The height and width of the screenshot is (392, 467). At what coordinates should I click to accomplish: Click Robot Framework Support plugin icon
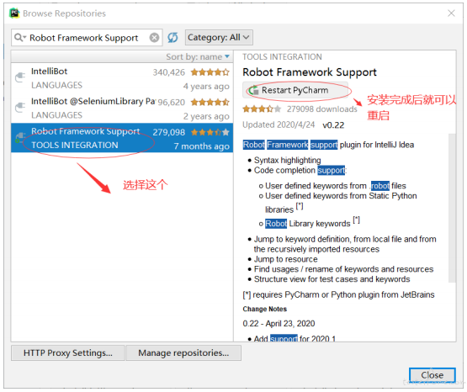pyautogui.click(x=20, y=137)
